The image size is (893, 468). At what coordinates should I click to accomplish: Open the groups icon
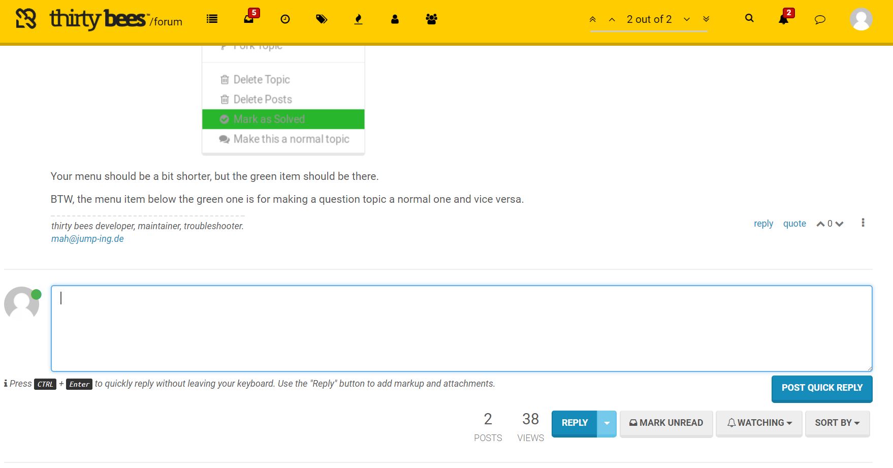(431, 19)
